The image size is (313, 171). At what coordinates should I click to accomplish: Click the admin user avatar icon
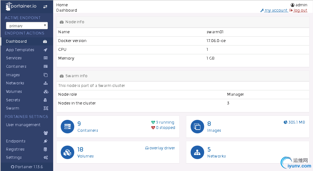(x=293, y=5)
